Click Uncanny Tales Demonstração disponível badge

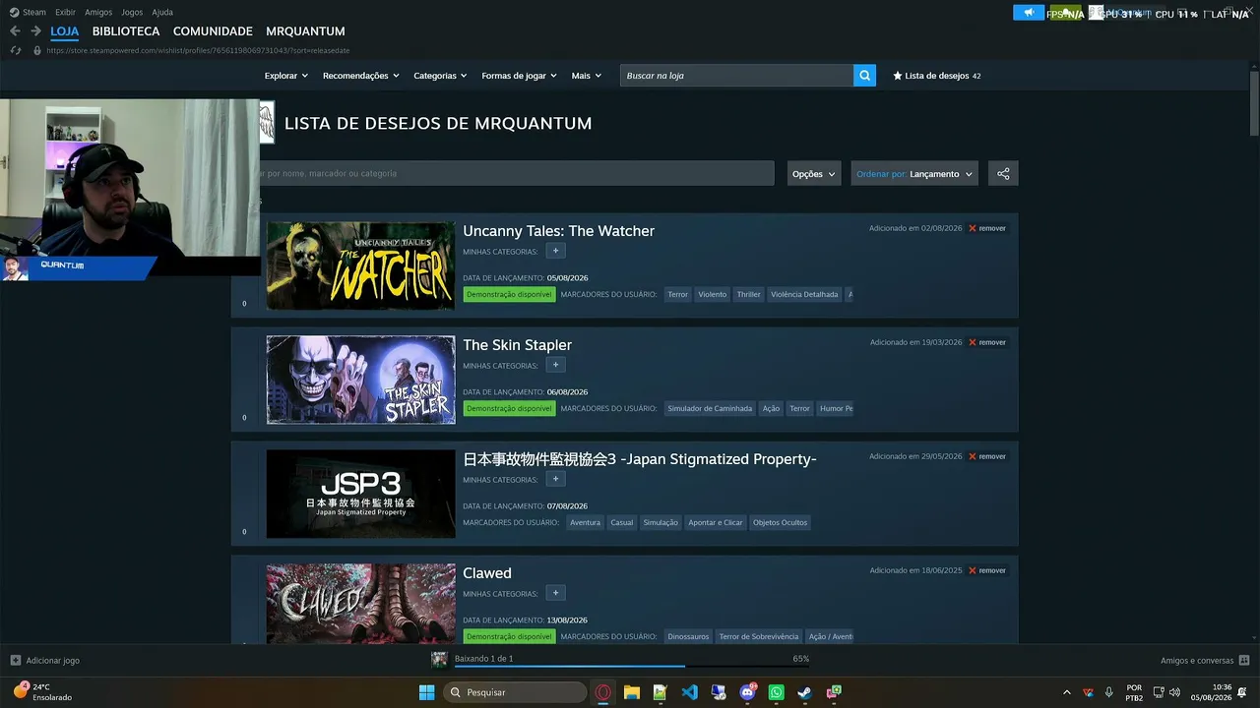pyautogui.click(x=509, y=294)
